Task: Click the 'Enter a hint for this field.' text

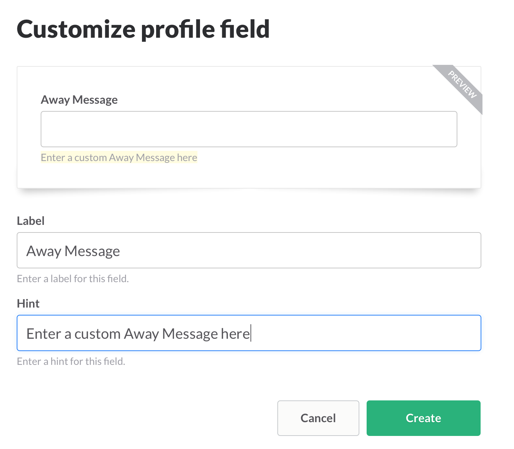Action: click(71, 361)
